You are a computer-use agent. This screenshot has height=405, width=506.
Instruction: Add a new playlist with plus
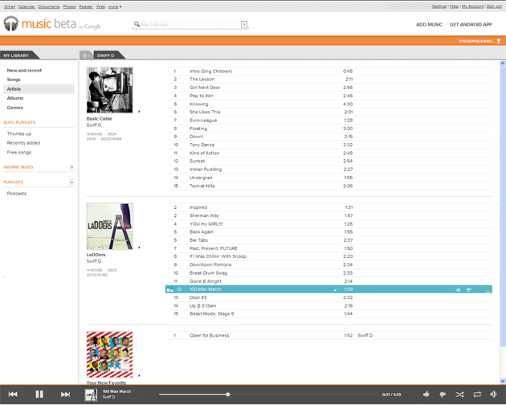[71, 182]
